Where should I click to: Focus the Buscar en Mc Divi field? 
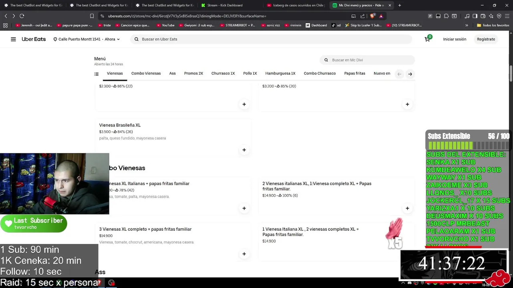click(x=367, y=60)
